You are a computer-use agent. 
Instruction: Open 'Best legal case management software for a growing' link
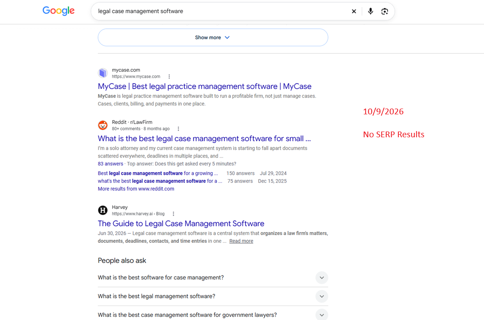click(x=158, y=173)
